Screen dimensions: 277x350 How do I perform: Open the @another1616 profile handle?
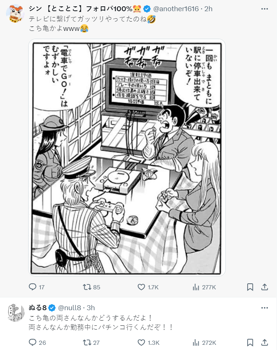pyautogui.click(x=176, y=9)
